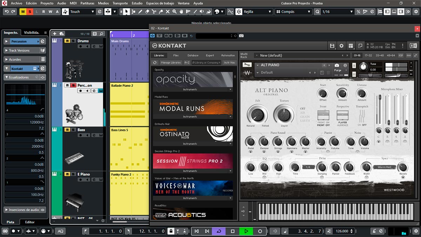
Task: Click the Undo arrow in Cubase toolbar
Action: pos(7,12)
